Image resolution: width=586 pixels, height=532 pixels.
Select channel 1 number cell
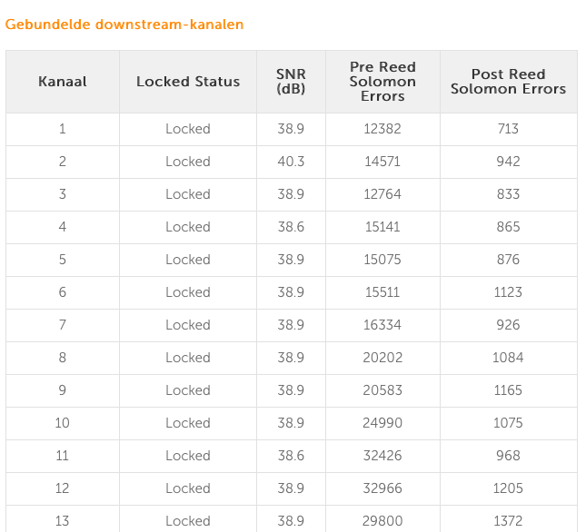(63, 129)
